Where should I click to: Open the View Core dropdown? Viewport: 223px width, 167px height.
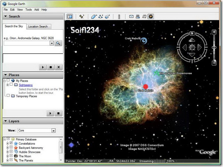[53, 130]
